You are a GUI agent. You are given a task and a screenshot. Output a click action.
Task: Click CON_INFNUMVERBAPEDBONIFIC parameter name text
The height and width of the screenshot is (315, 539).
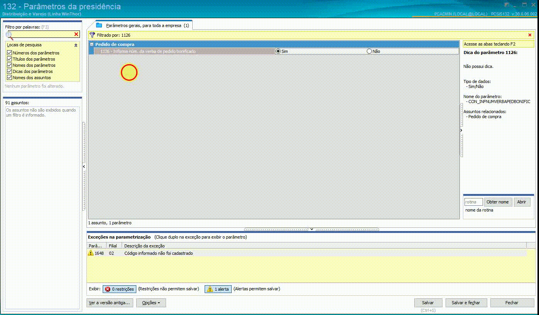tap(499, 102)
